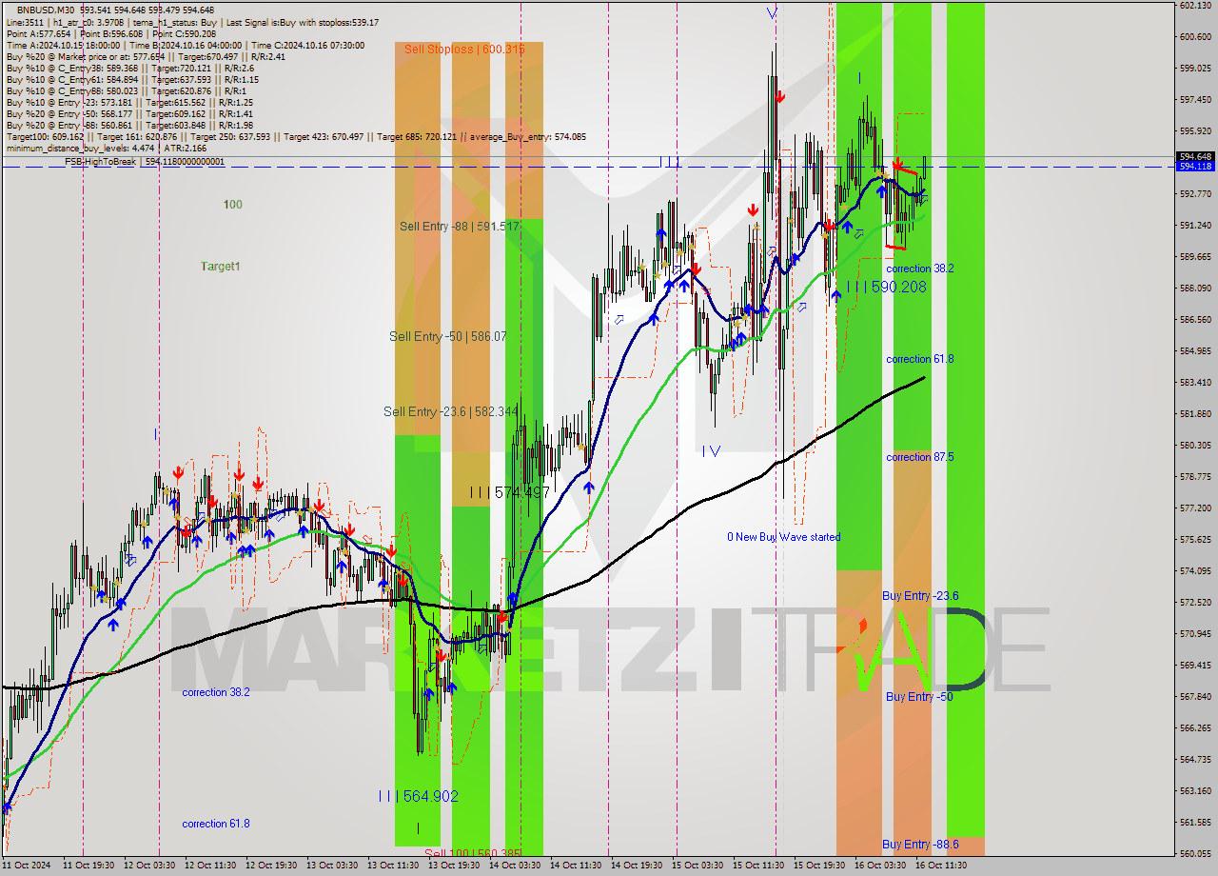This screenshot has height=876, width=1218.
Task: Select the '12 Oct 11:30' time axis label
Action: pyautogui.click(x=210, y=866)
